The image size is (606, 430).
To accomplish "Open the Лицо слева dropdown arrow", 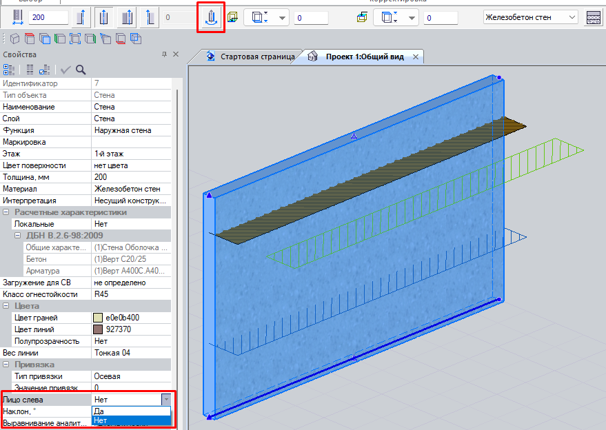I will (x=166, y=399).
